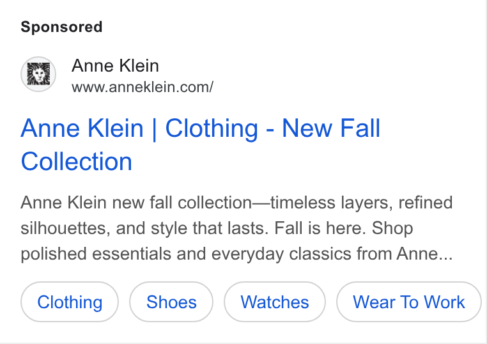Click the timeless layers phrase in description
The height and width of the screenshot is (344, 487).
pyautogui.click(x=329, y=203)
